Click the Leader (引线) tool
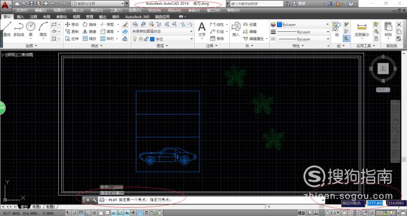 [x=217, y=32]
